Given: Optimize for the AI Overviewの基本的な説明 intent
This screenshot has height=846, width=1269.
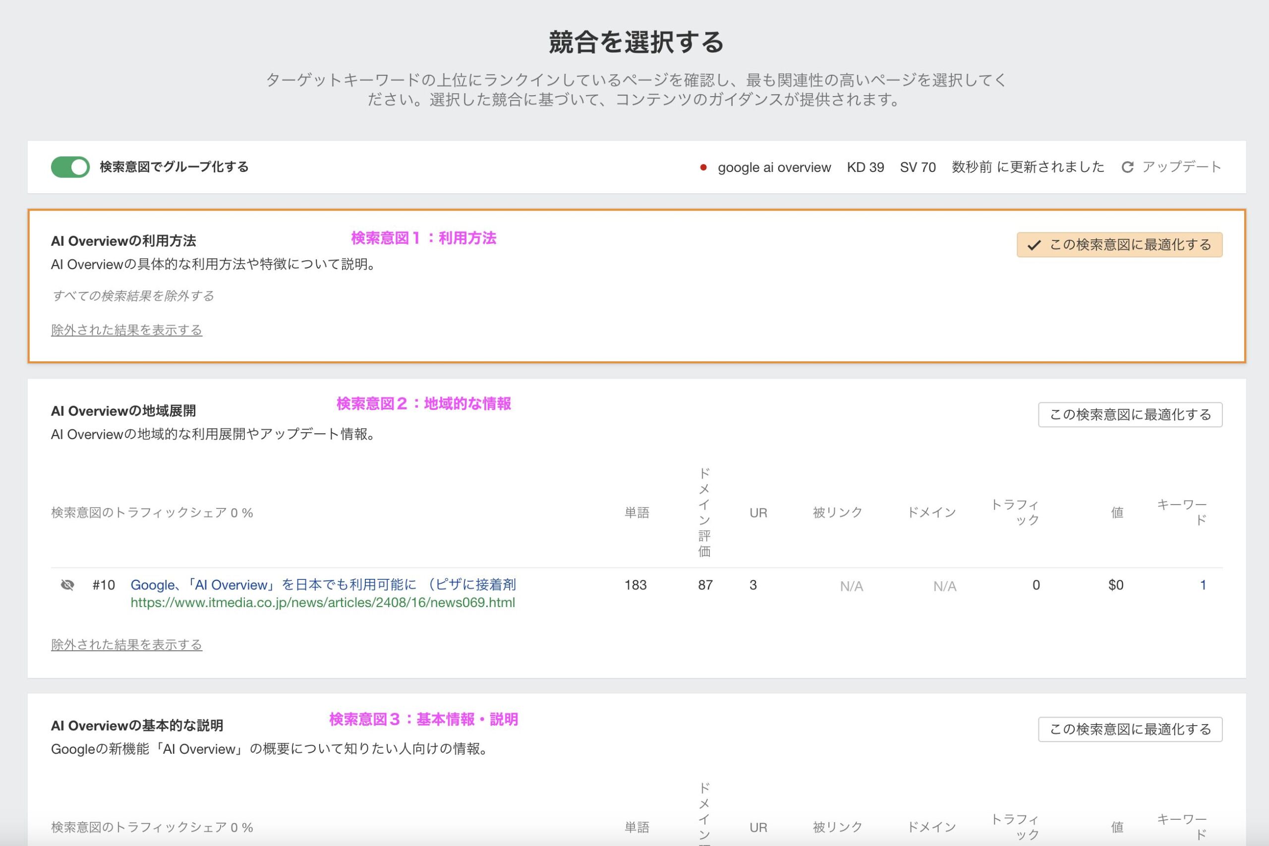Looking at the screenshot, I should [1130, 730].
